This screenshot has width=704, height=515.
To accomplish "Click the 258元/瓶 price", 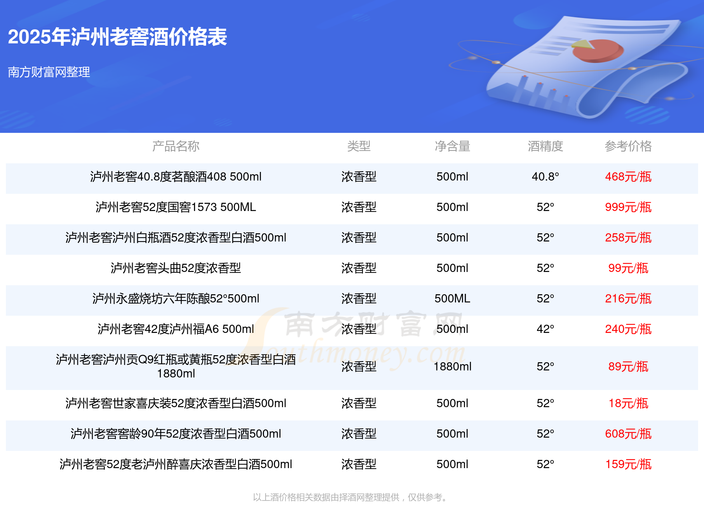I will pos(628,238).
